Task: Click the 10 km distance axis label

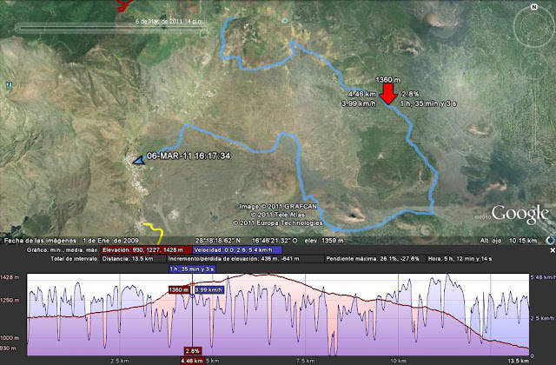Action: [x=398, y=361]
